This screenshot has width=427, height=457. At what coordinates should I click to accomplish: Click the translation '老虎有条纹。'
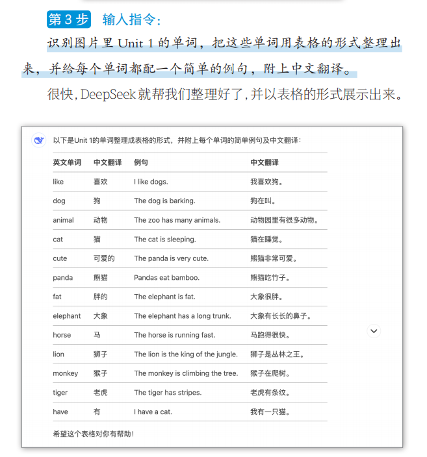click(x=270, y=393)
